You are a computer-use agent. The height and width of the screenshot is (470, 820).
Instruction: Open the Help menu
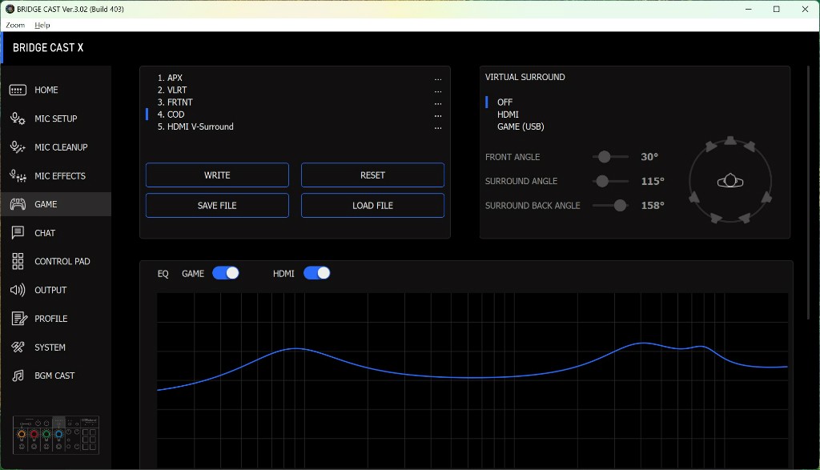point(42,26)
